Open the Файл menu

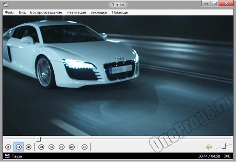pyautogui.click(x=10, y=12)
